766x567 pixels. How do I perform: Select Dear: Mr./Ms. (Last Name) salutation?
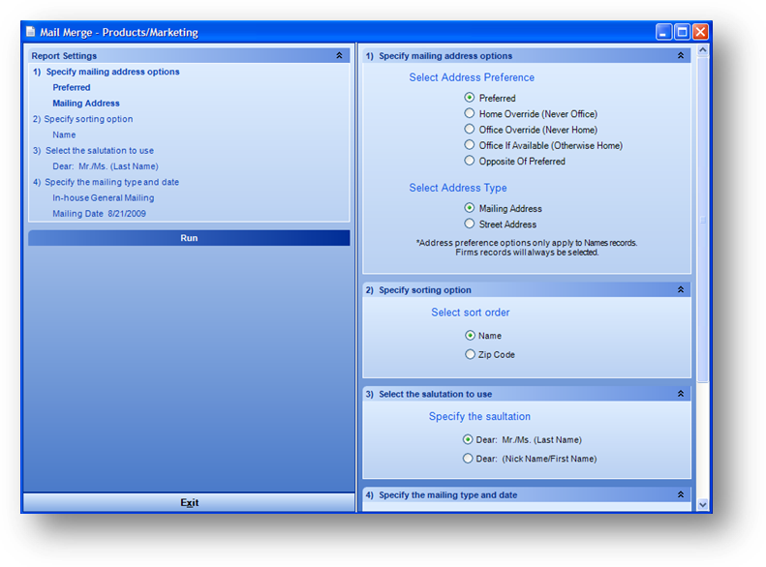coord(468,439)
